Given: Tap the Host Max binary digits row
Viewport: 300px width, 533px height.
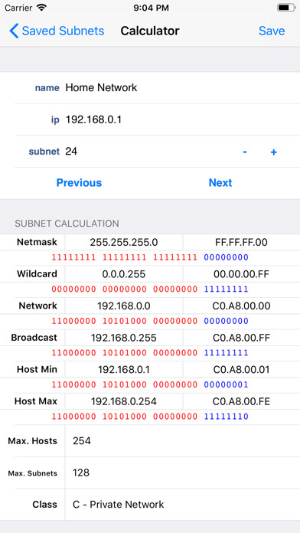Looking at the screenshot, I should tap(150, 417).
